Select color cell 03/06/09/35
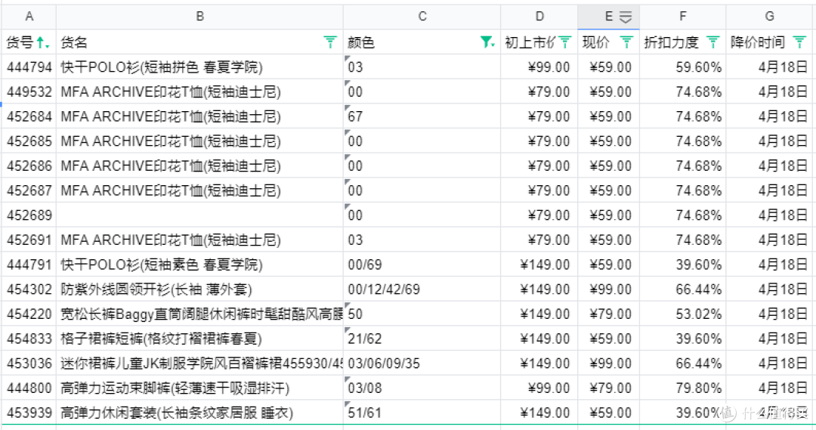The width and height of the screenshot is (816, 430). click(422, 364)
